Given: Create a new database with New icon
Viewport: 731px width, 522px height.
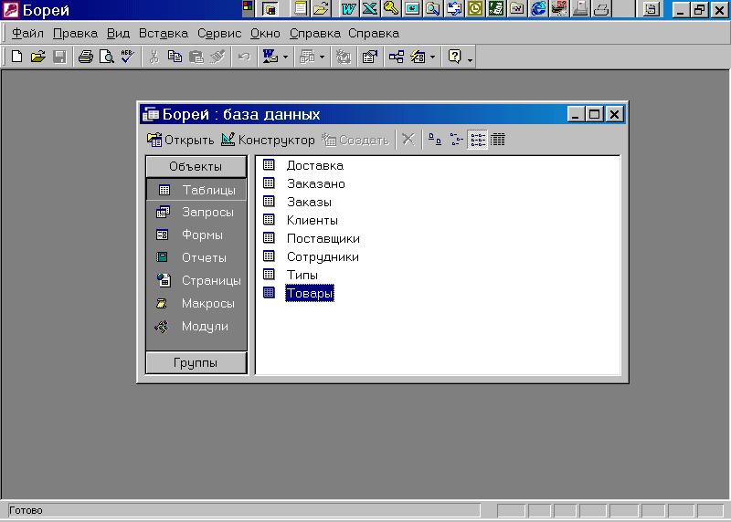Looking at the screenshot, I should 16,57.
